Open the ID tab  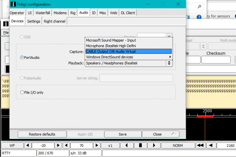(x=94, y=13)
